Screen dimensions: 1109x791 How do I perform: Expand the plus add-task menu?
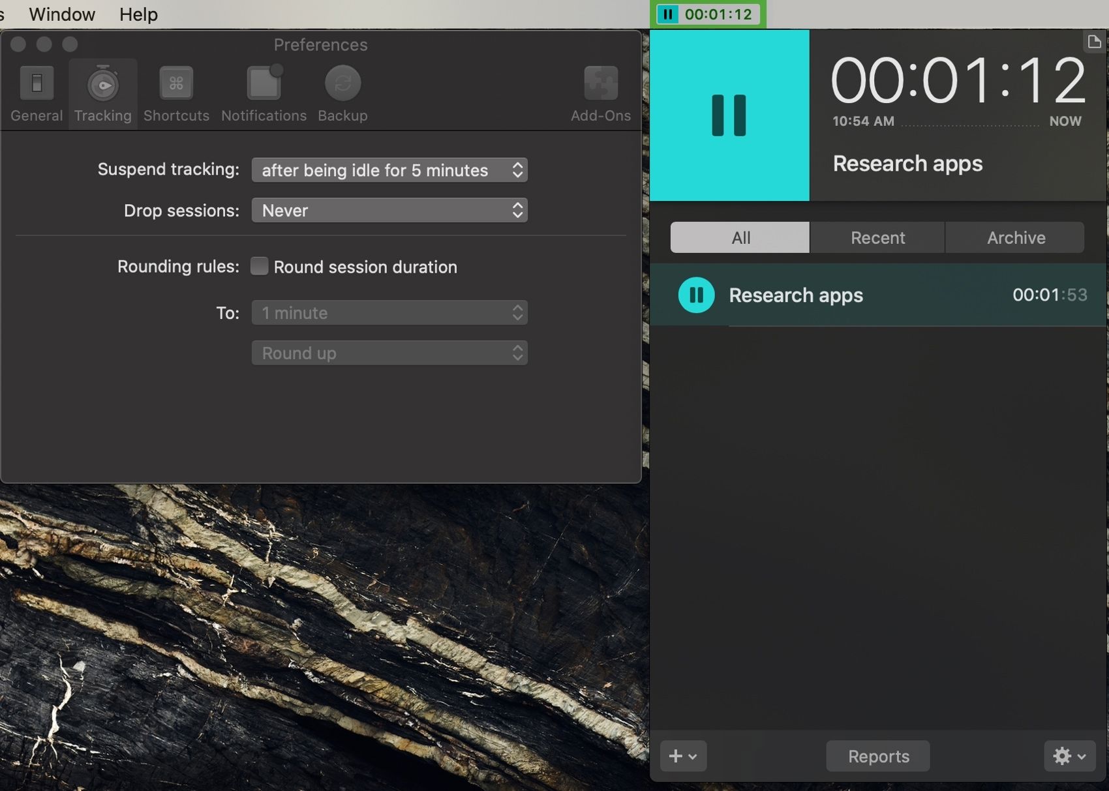click(x=682, y=756)
